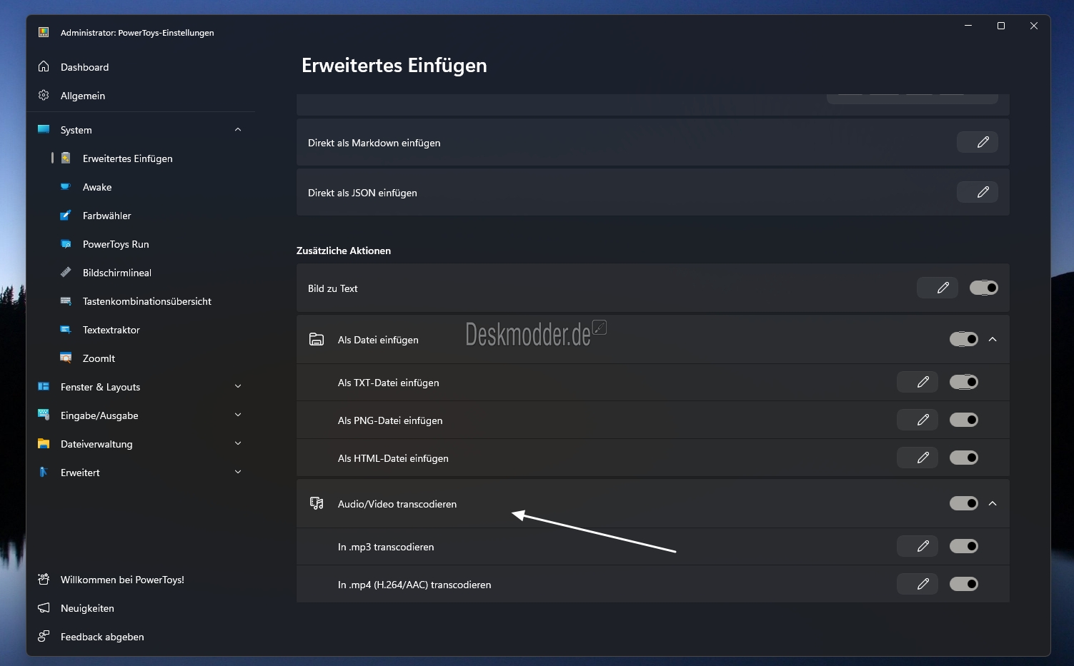Expand the Fenster & Layouts chevron
This screenshot has height=666, width=1074.
coord(238,386)
